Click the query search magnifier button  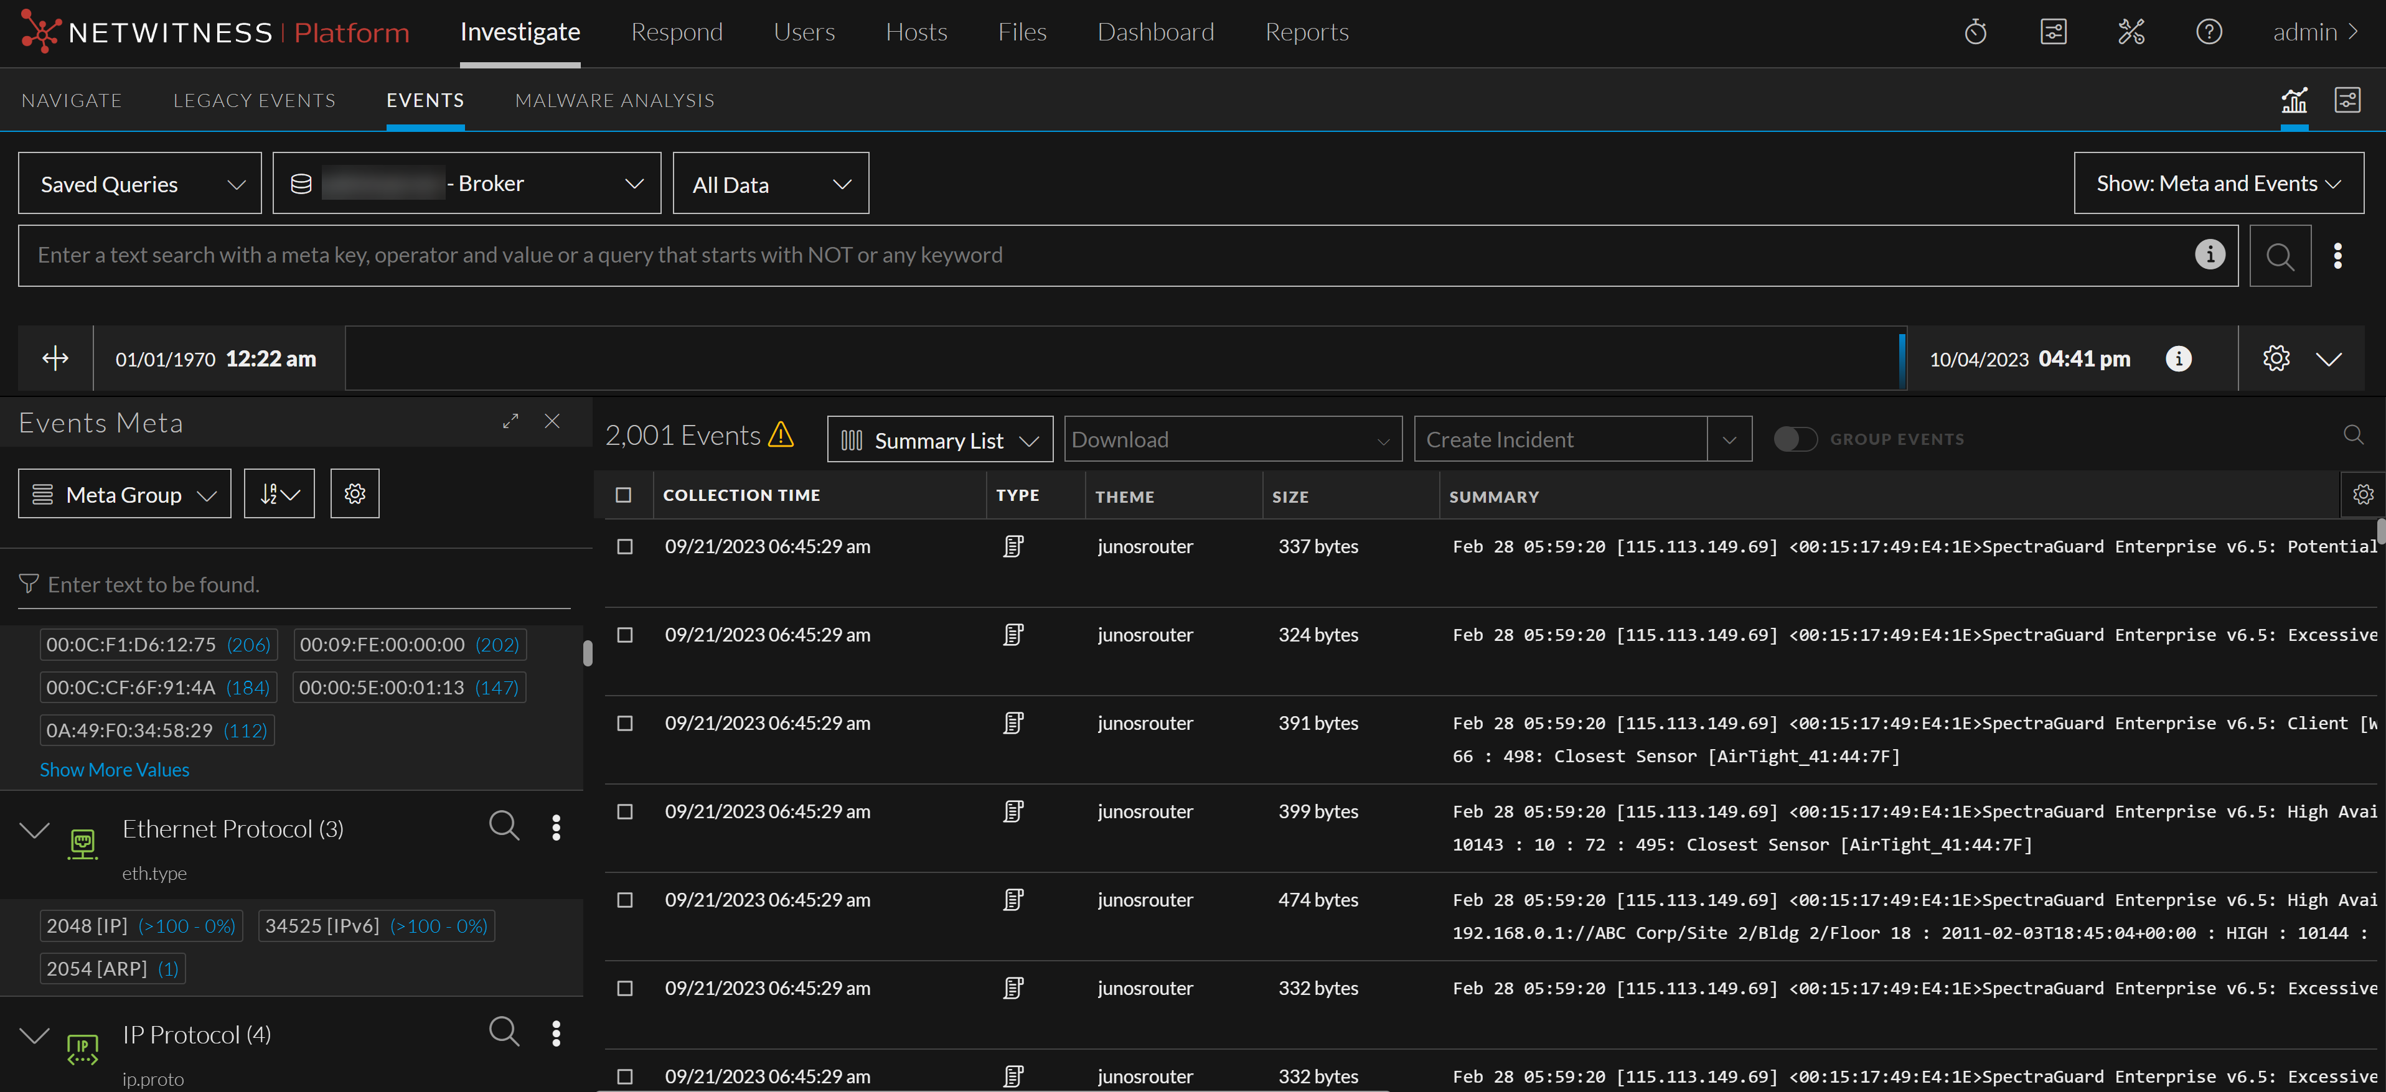click(x=2280, y=256)
